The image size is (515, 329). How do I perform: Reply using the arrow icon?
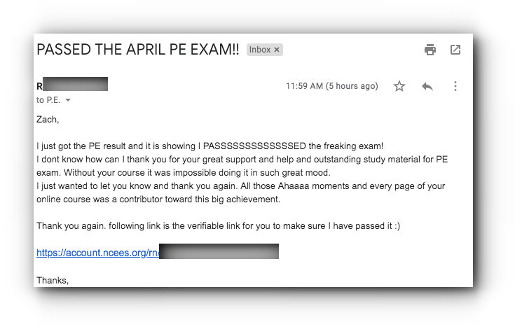coord(427,86)
